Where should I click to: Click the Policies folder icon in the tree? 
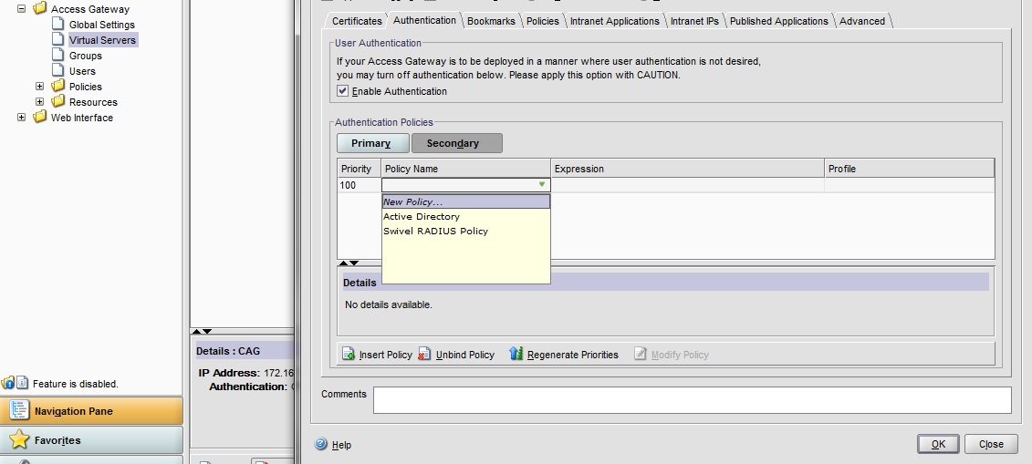(x=57, y=86)
